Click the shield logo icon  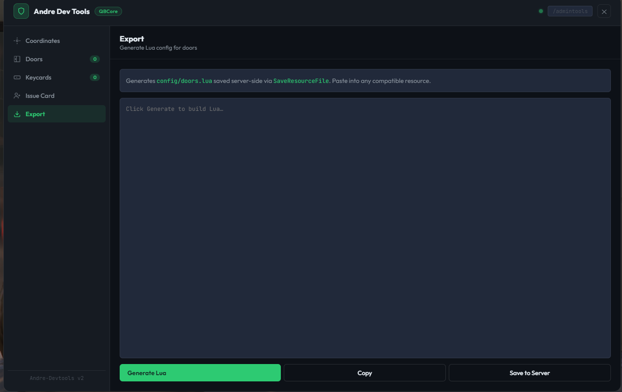(x=21, y=11)
